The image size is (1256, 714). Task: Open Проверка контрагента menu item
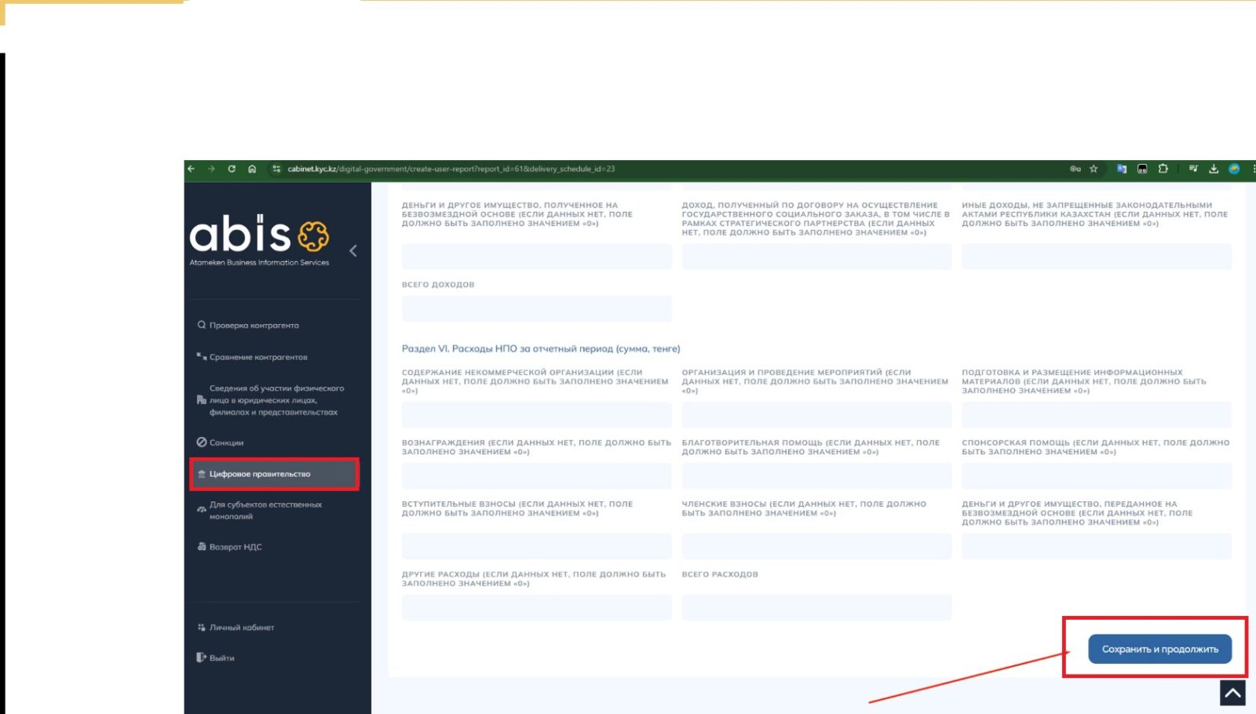tap(254, 326)
